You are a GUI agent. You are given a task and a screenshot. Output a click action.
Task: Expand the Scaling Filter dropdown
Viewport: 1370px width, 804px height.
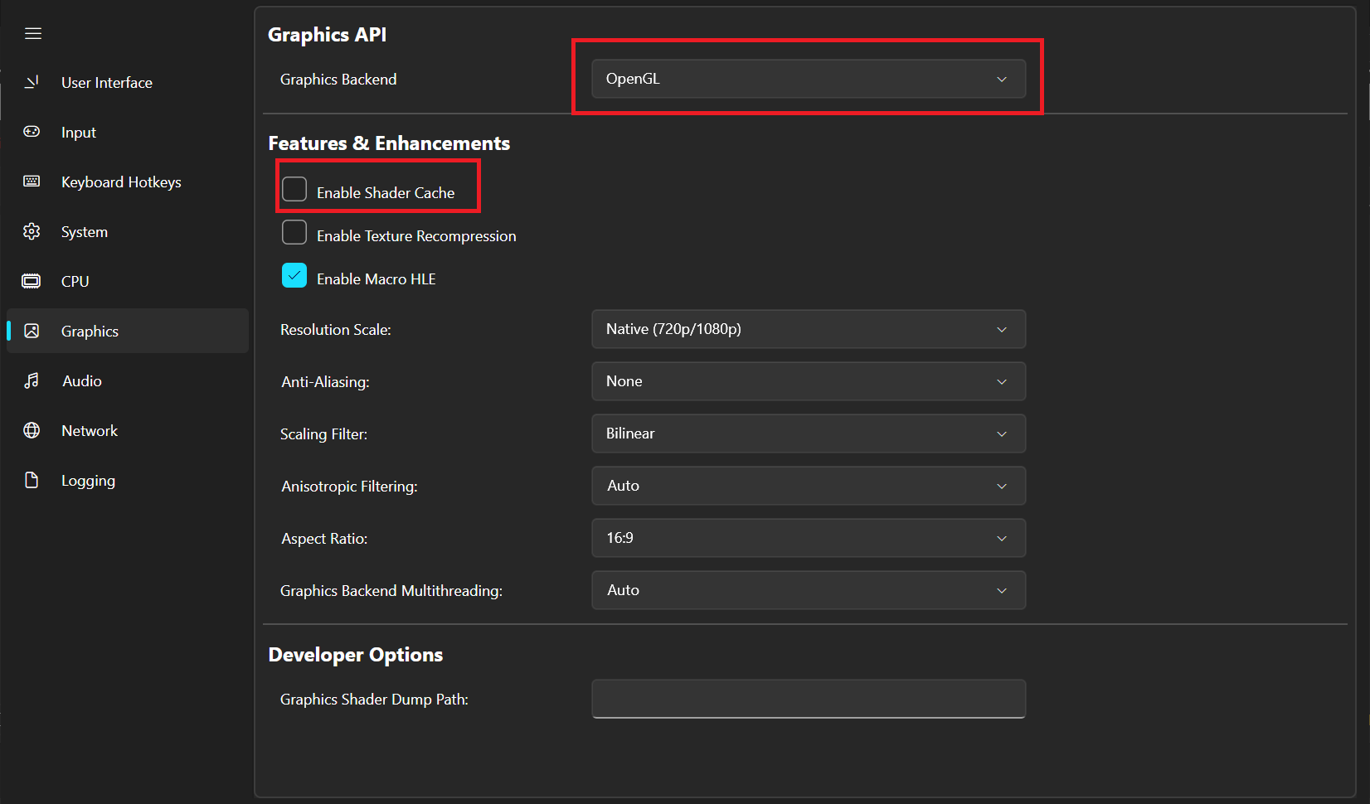809,433
